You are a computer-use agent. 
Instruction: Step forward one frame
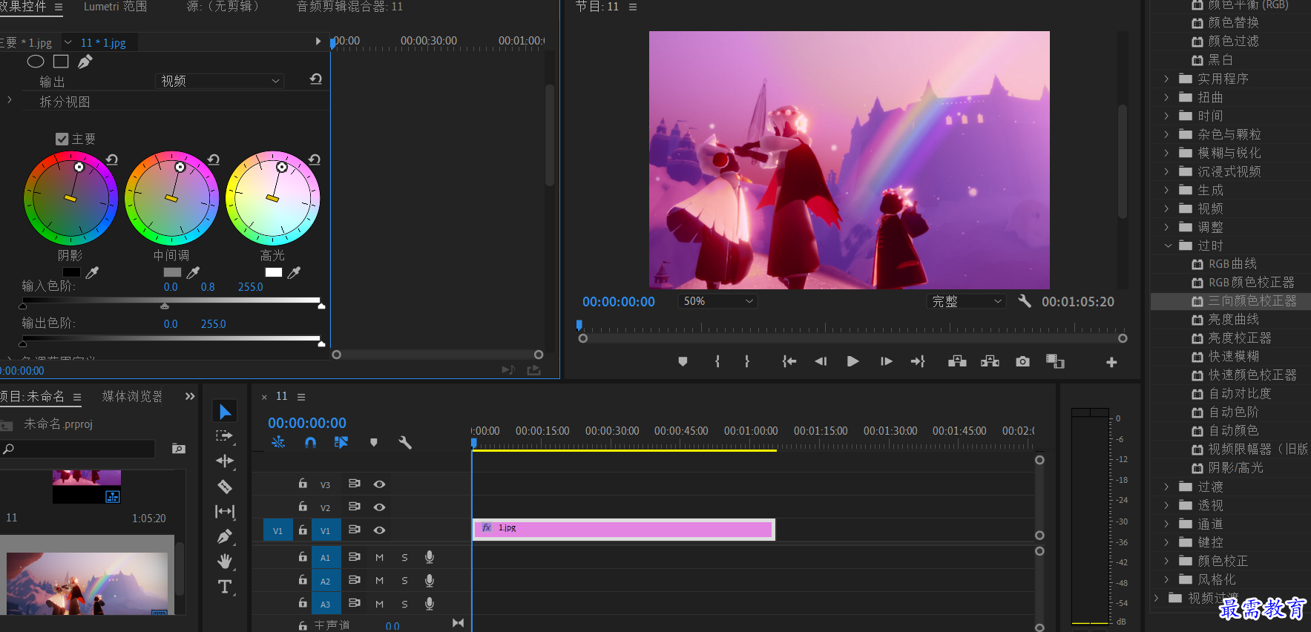886,361
